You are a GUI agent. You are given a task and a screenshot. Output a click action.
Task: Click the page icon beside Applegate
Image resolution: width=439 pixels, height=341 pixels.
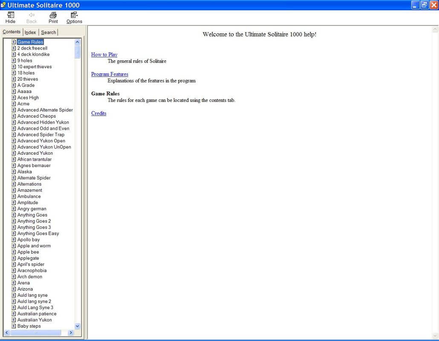(14, 258)
